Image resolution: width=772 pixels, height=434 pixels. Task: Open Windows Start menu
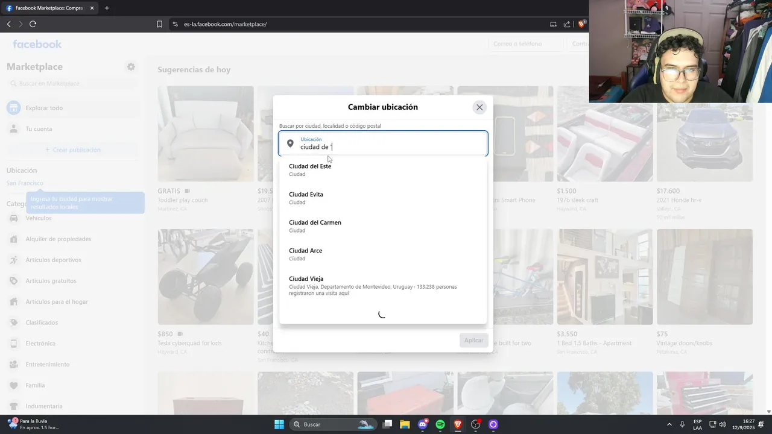pos(279,424)
